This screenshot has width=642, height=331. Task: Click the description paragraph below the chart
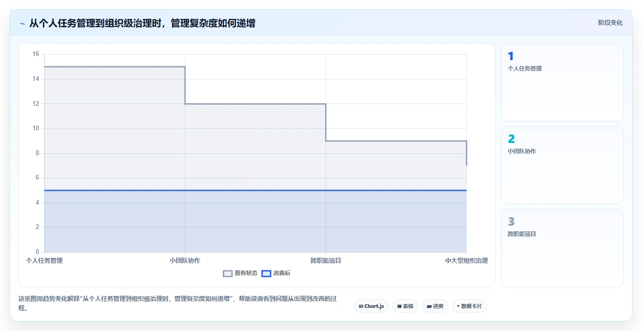pyautogui.click(x=178, y=304)
